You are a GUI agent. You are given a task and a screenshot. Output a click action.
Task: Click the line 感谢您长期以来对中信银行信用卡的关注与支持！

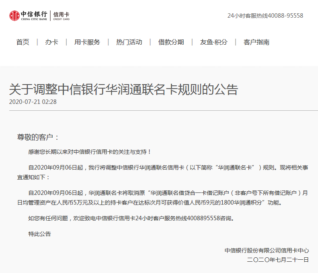click(x=89, y=152)
